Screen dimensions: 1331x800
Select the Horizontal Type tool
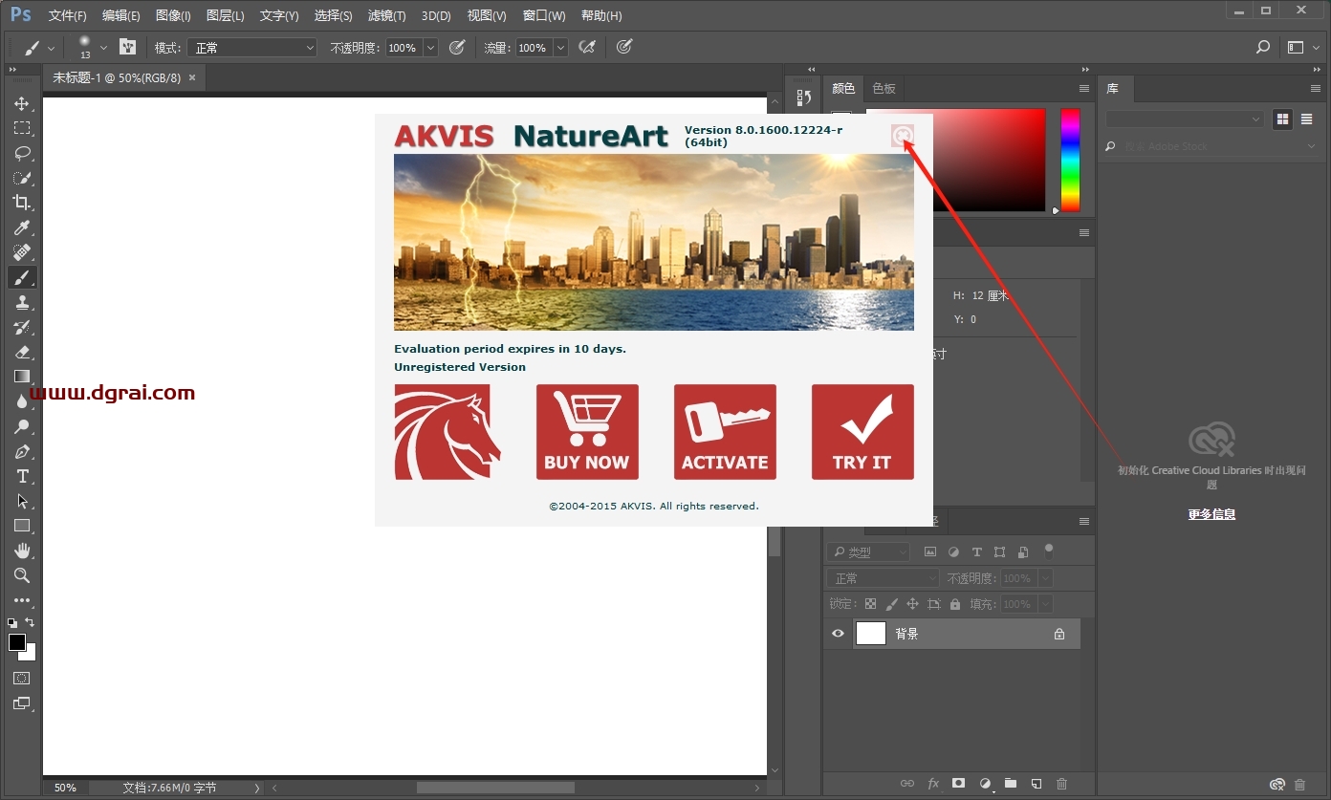[21, 476]
